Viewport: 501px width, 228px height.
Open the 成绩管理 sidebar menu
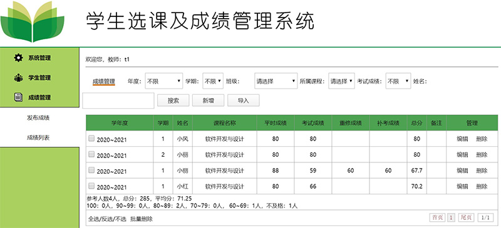39,97
